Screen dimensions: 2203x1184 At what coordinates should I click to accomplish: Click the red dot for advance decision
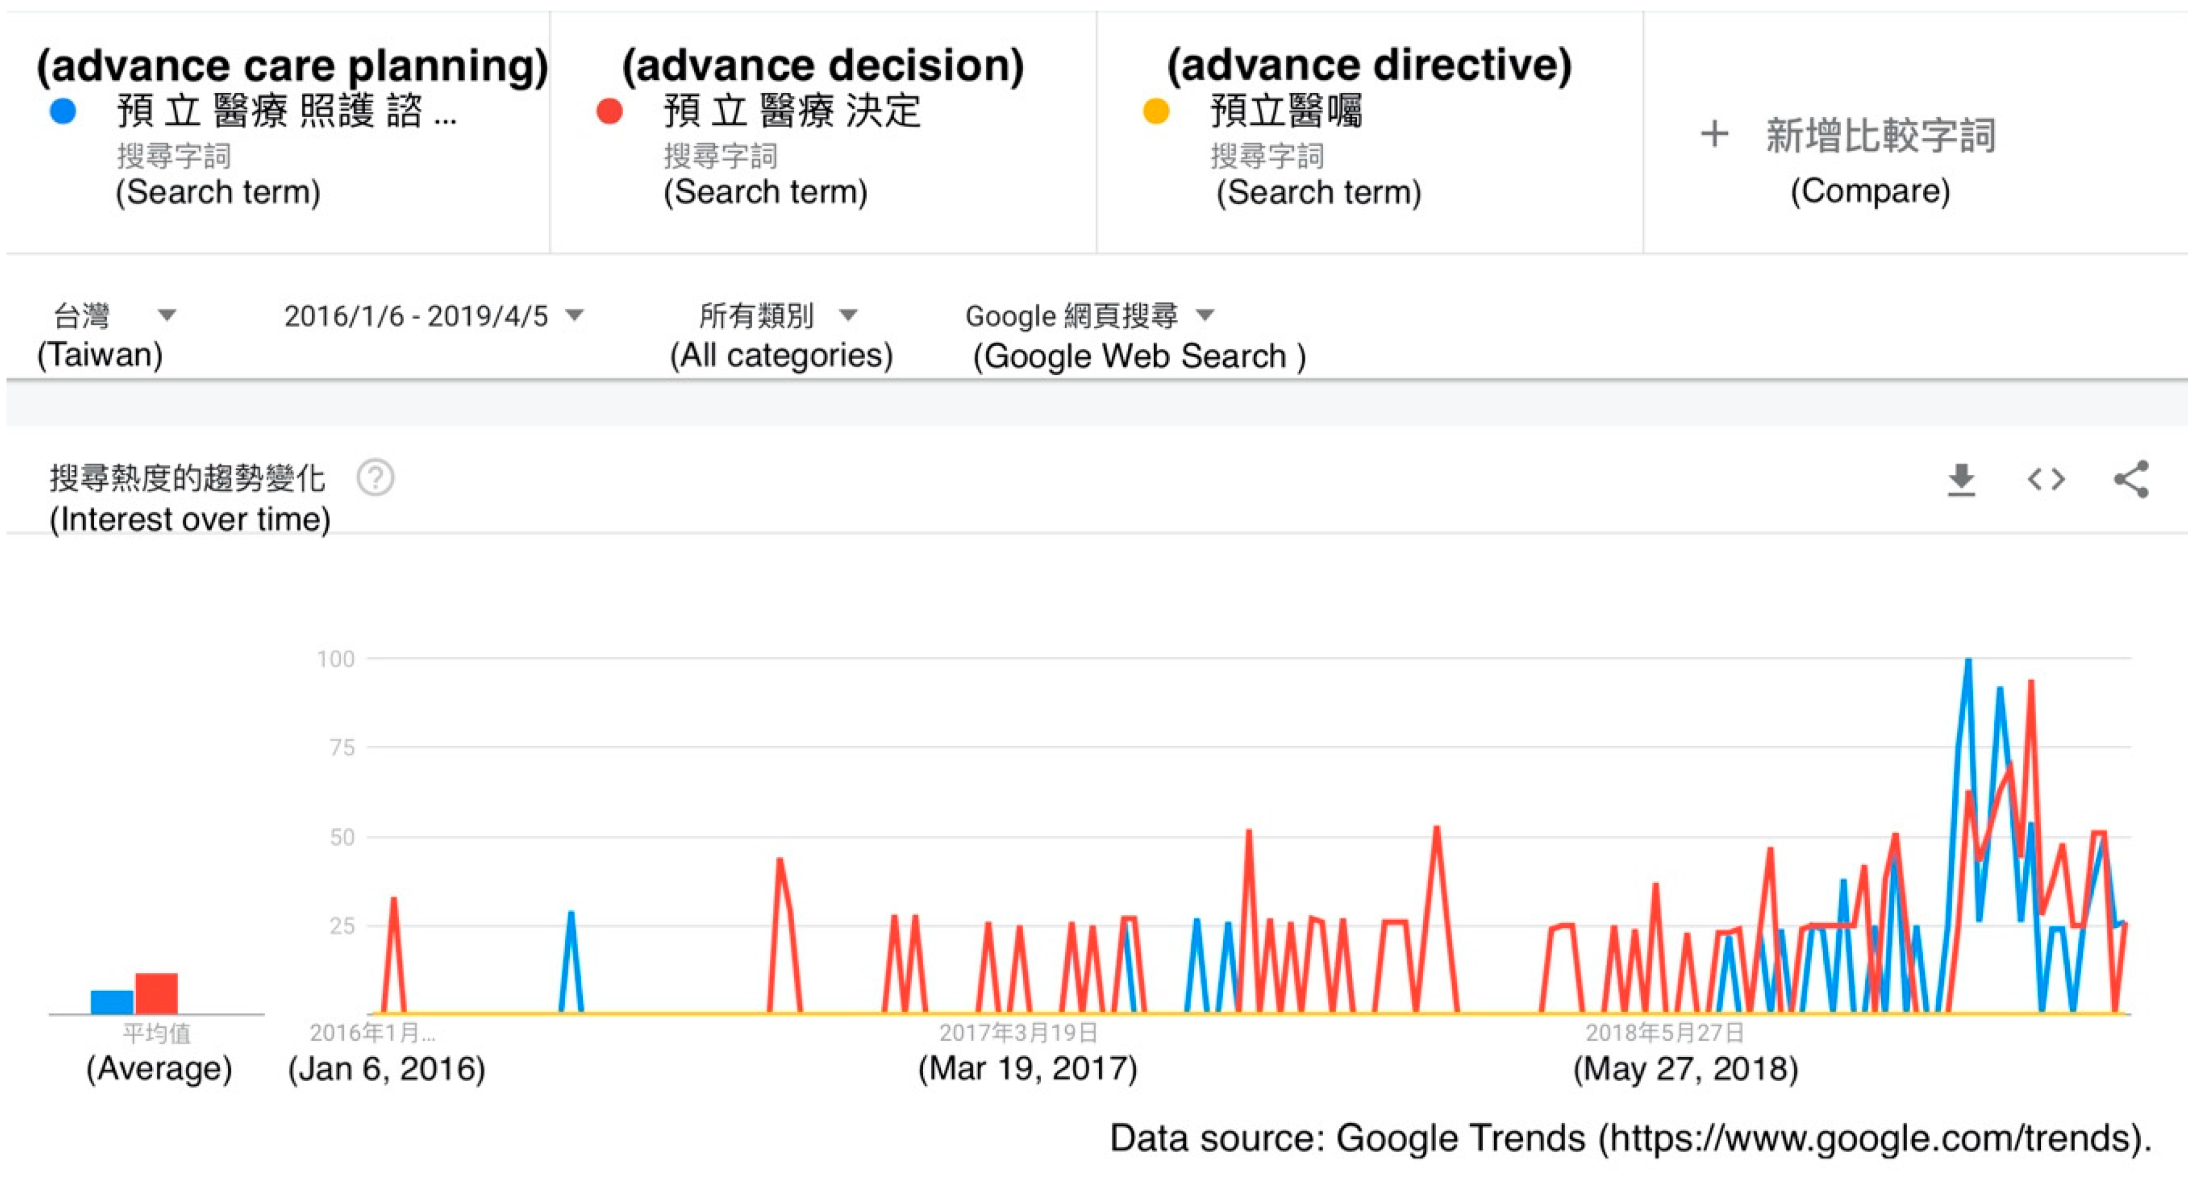tap(609, 111)
